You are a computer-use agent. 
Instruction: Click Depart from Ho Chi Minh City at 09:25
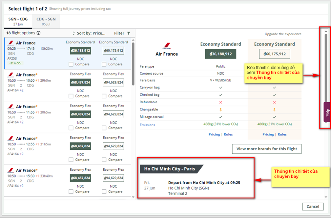pyautogui.click(x=204, y=183)
